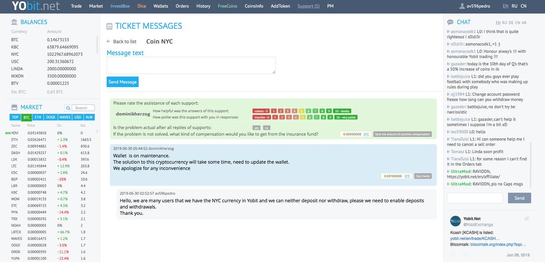The width and height of the screenshot is (545, 262).
Task: Open the Dice page
Action: 142,6
